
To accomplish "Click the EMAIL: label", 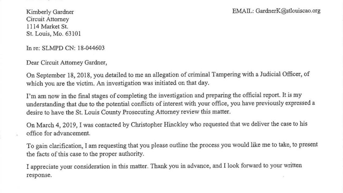I will tap(243, 11).
